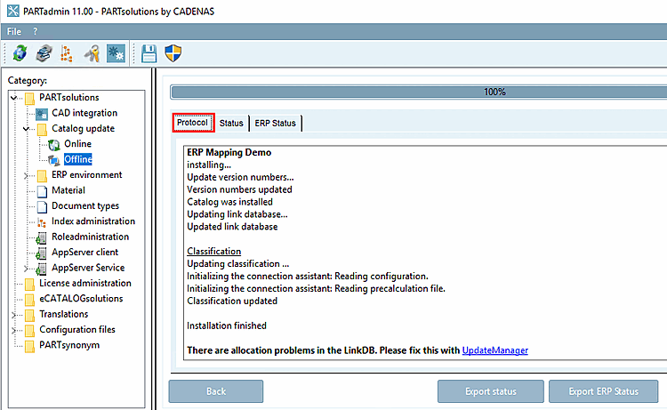Click the PARTsolutions folder icon

tap(29, 98)
